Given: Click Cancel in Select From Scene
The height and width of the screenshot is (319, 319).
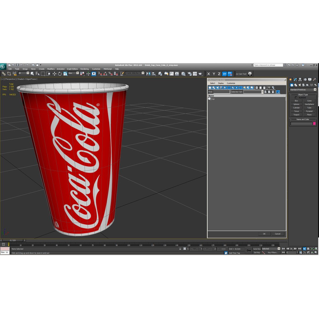Looking at the screenshot, I should point(278,234).
